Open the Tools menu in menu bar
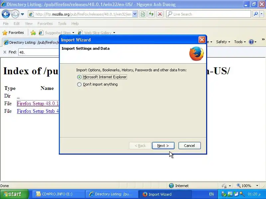This screenshot has width=266, height=199. [62, 24]
